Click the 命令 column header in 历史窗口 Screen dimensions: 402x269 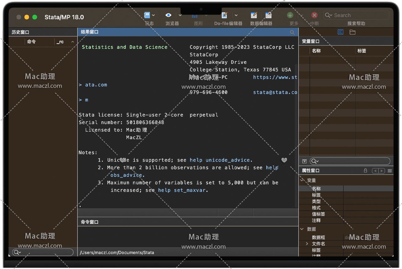click(31, 42)
